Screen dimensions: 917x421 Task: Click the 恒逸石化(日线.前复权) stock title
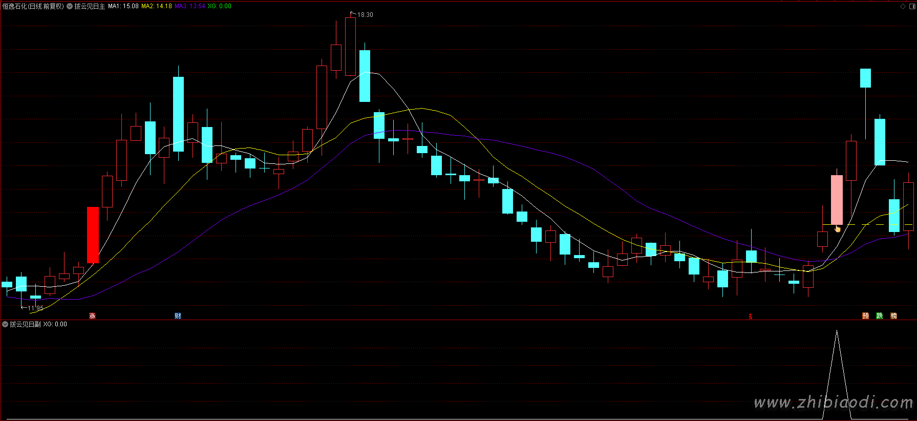click(33, 6)
